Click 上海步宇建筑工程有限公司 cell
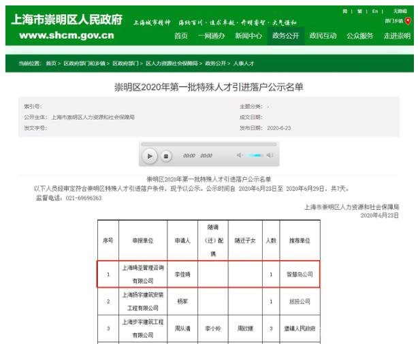 143,328
